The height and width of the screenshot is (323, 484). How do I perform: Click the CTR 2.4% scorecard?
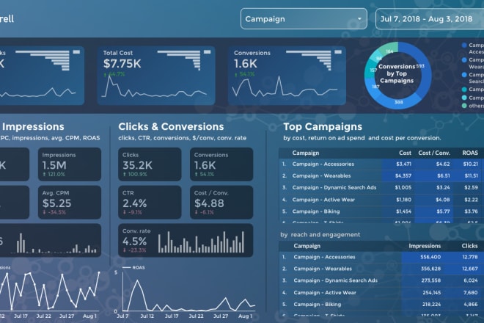click(x=150, y=202)
